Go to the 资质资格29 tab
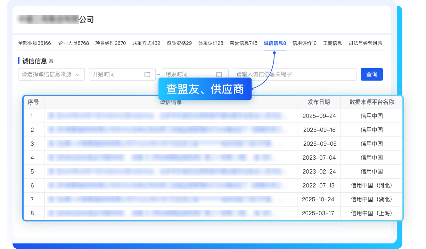Viewport: 426px width, 249px height. [x=179, y=43]
